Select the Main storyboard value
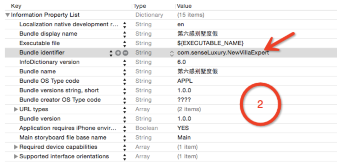This screenshot has width=338, height=163. [184, 138]
